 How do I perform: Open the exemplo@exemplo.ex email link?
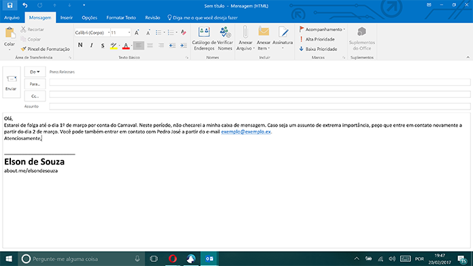pos(246,132)
